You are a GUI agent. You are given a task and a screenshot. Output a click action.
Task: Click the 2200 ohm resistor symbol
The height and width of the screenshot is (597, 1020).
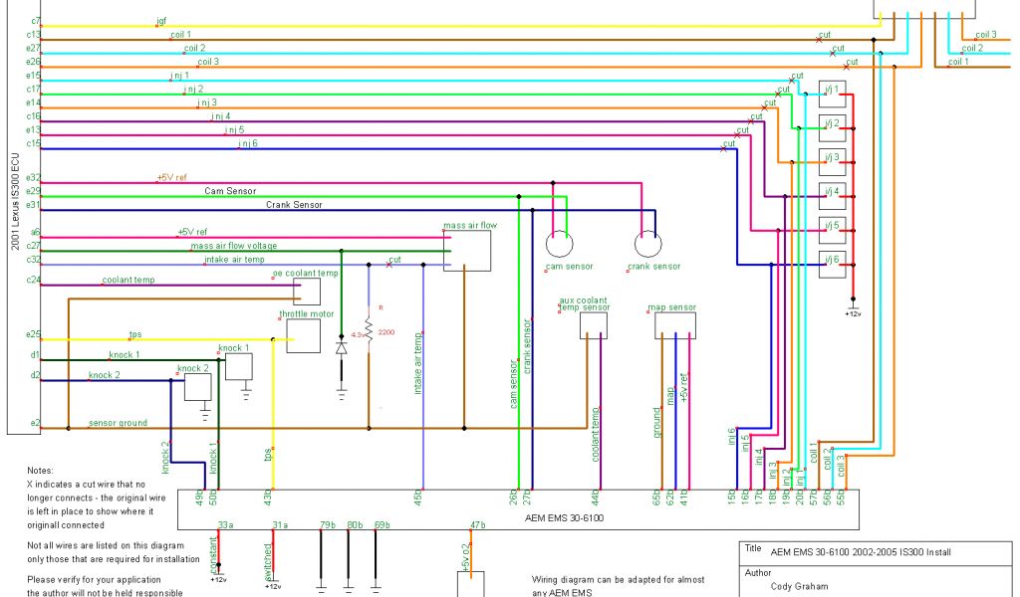click(369, 329)
